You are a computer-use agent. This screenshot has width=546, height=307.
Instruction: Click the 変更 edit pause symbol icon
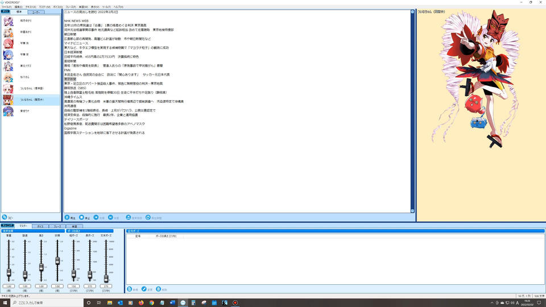pos(144,289)
